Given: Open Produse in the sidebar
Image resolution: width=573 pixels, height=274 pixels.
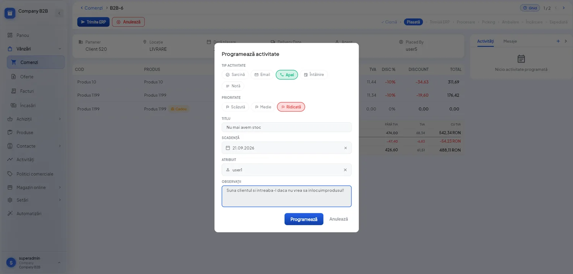Looking at the screenshot, I should 36,133.
